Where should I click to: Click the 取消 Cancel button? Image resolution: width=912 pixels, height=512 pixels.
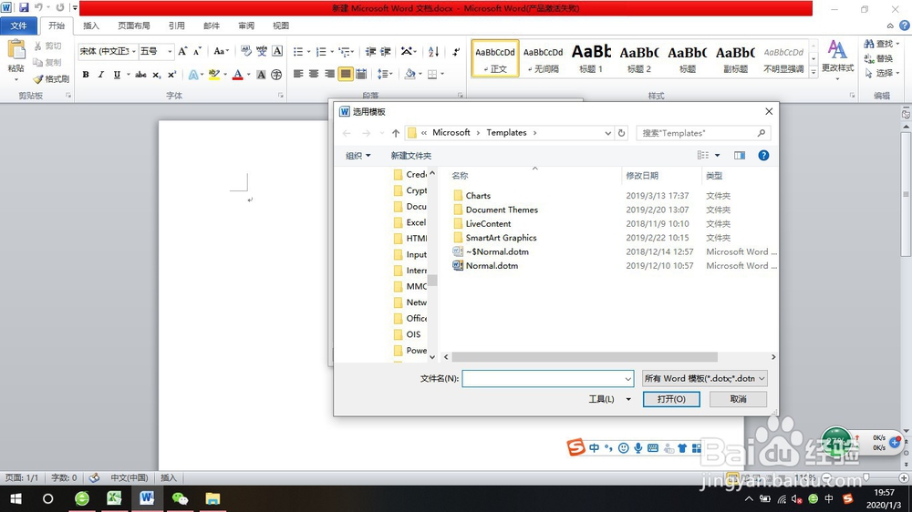tap(738, 399)
